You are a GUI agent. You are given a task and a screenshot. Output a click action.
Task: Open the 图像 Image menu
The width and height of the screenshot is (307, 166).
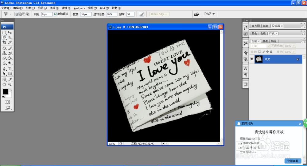click(30, 8)
